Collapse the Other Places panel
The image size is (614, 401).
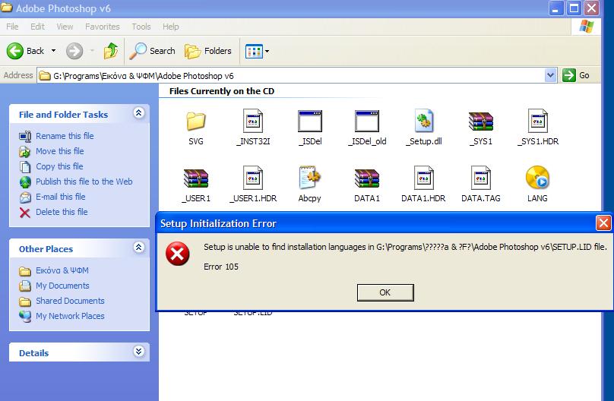[138, 248]
